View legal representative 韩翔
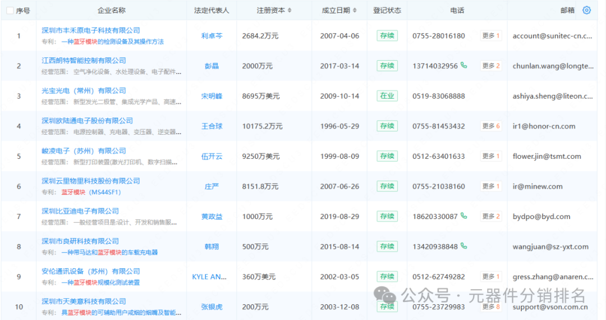 (212, 246)
